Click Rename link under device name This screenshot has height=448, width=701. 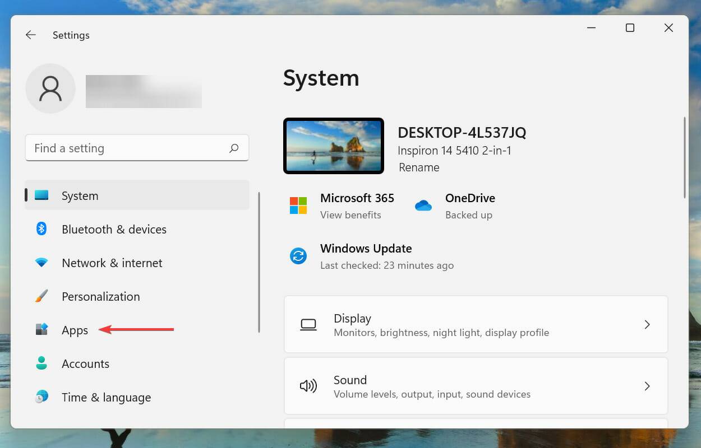coord(419,167)
